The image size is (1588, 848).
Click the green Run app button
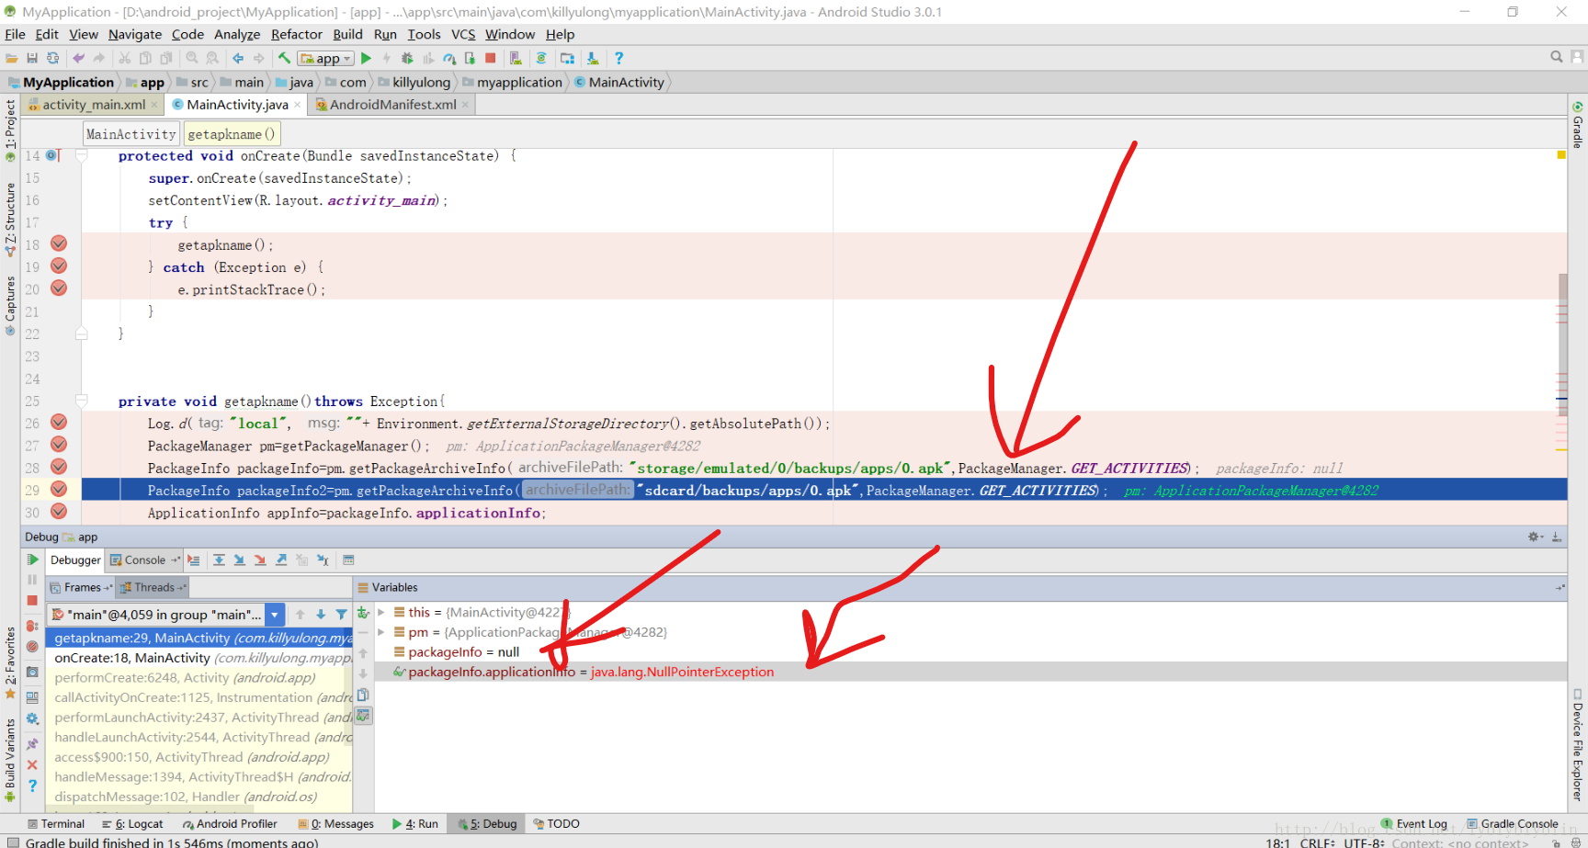pyautogui.click(x=367, y=58)
